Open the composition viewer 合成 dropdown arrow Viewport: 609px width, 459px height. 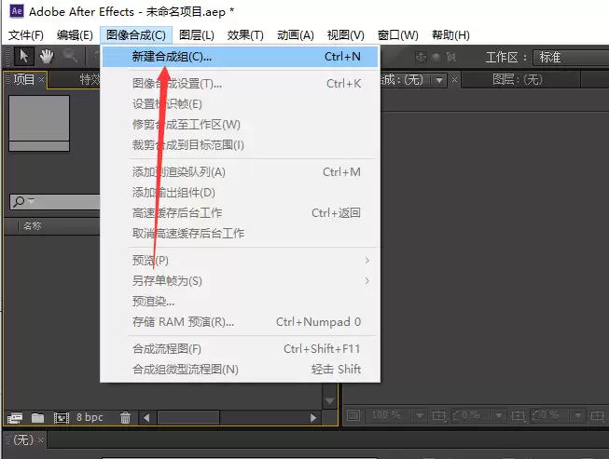point(439,80)
